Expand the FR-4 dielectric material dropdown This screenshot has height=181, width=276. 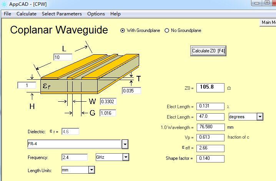(125, 144)
